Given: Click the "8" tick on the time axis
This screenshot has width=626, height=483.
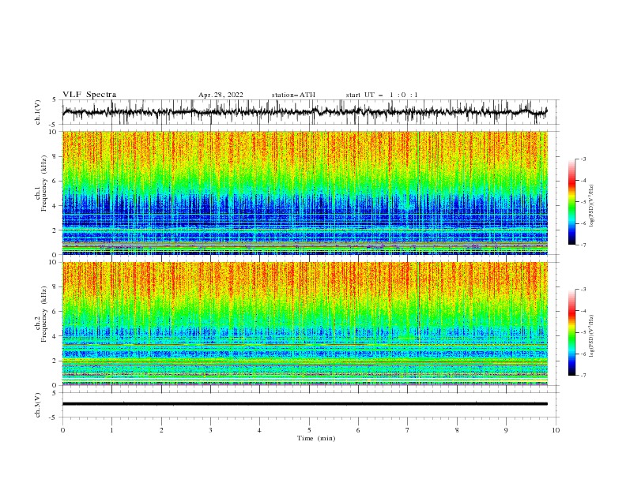Looking at the screenshot, I should pyautogui.click(x=457, y=430).
